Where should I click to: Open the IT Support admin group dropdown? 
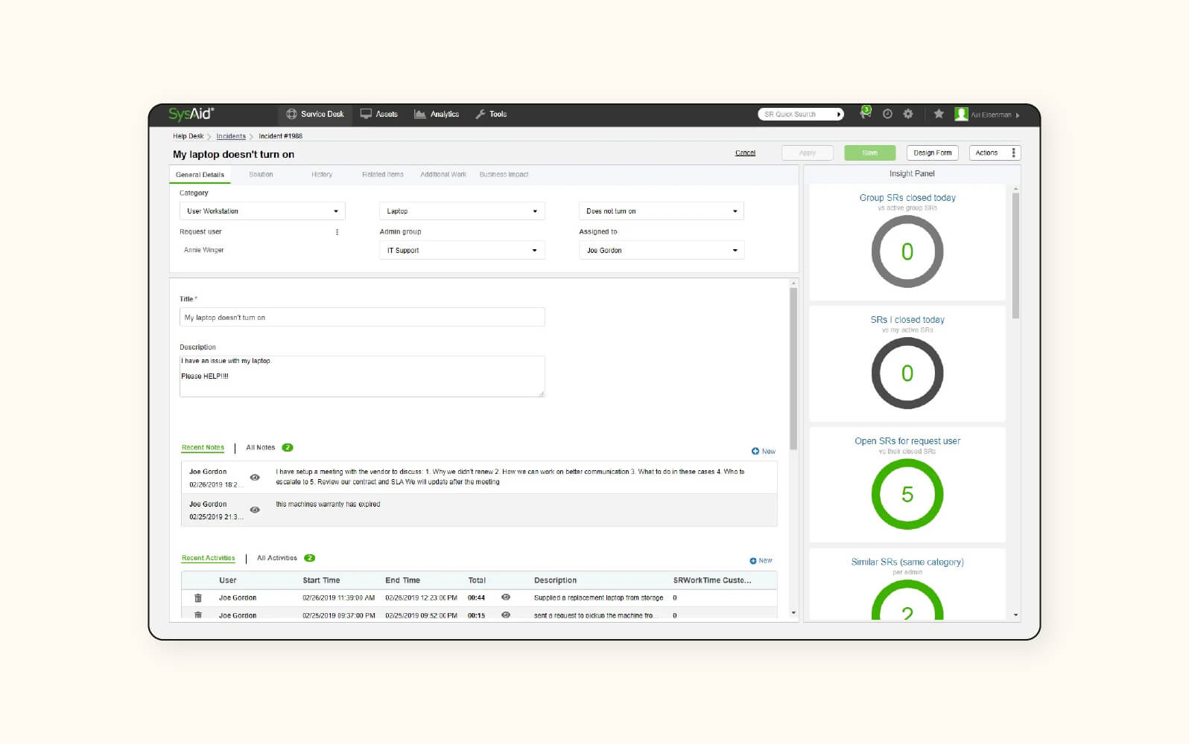click(462, 250)
